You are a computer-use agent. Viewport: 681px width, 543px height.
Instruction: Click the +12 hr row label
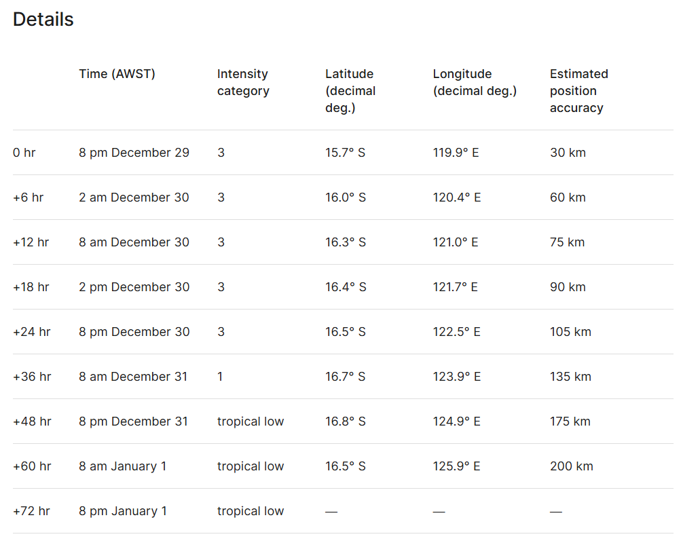[x=31, y=242]
